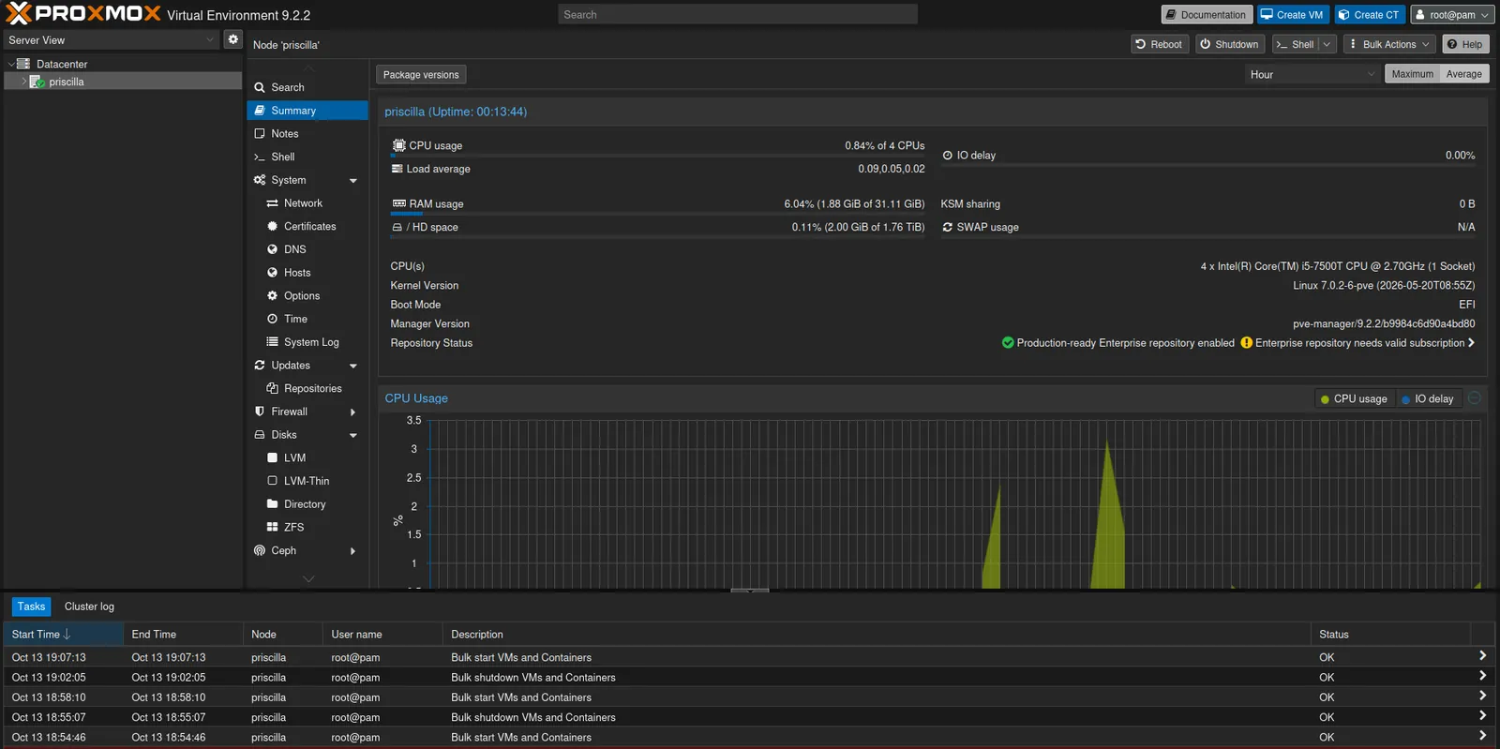Switch to the Cluster log tab

click(x=89, y=607)
